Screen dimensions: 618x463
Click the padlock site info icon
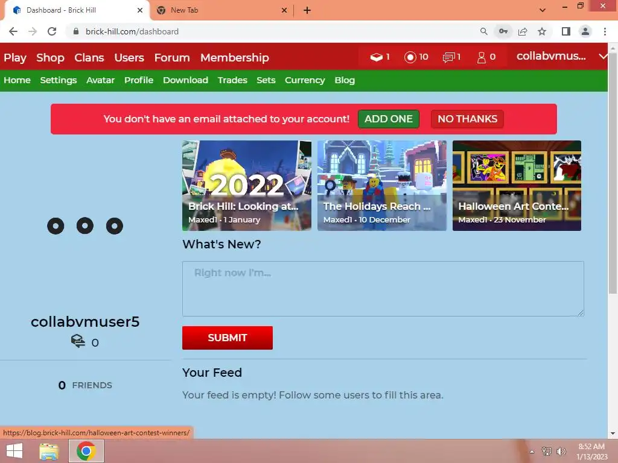click(76, 31)
